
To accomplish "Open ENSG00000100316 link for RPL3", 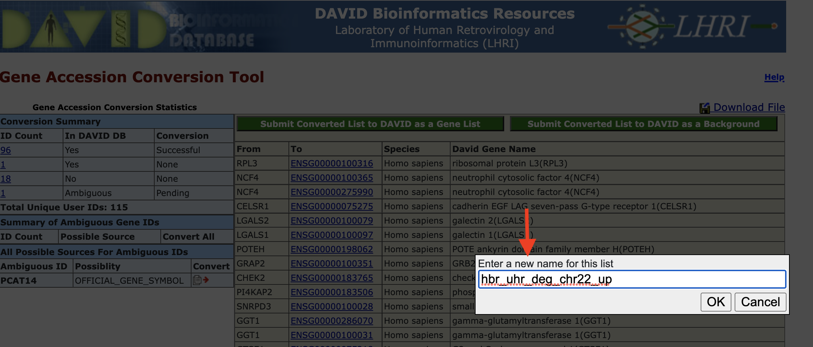I will pos(331,163).
